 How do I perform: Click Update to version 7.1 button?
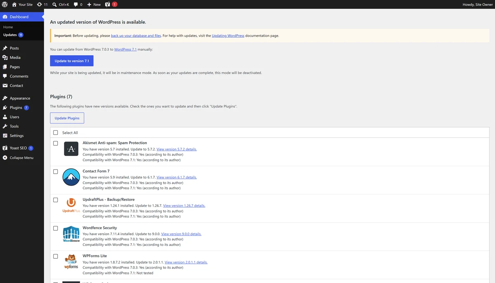point(72,61)
